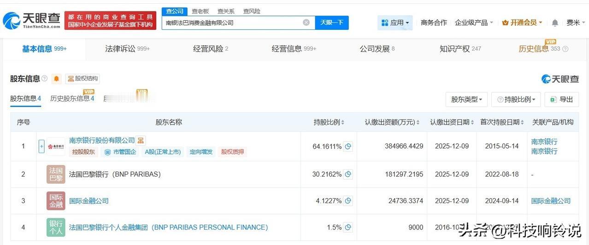Open the first 南京银行 related product link
This screenshot has height=245, width=589.
pyautogui.click(x=544, y=142)
